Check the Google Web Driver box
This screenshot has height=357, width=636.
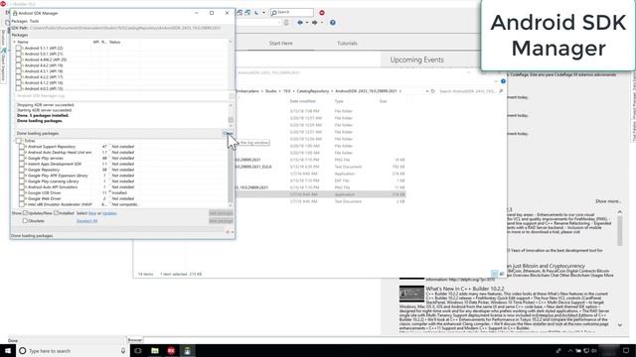point(22,198)
